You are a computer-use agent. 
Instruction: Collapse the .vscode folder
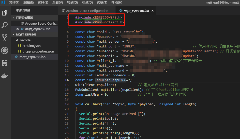17,40
